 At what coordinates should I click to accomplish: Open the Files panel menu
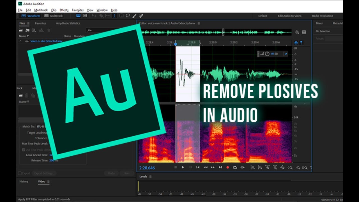[28, 23]
